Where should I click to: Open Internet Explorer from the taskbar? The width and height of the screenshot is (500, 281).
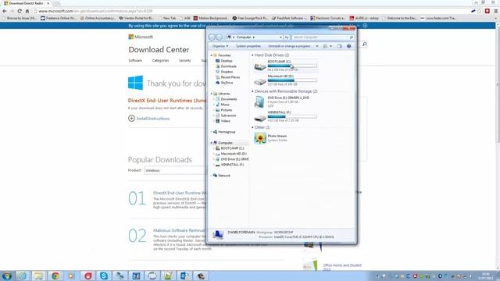pos(23,276)
